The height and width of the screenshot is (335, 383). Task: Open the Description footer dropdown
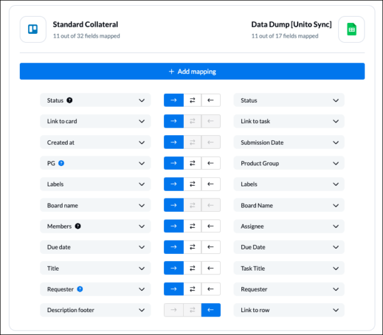click(96, 310)
